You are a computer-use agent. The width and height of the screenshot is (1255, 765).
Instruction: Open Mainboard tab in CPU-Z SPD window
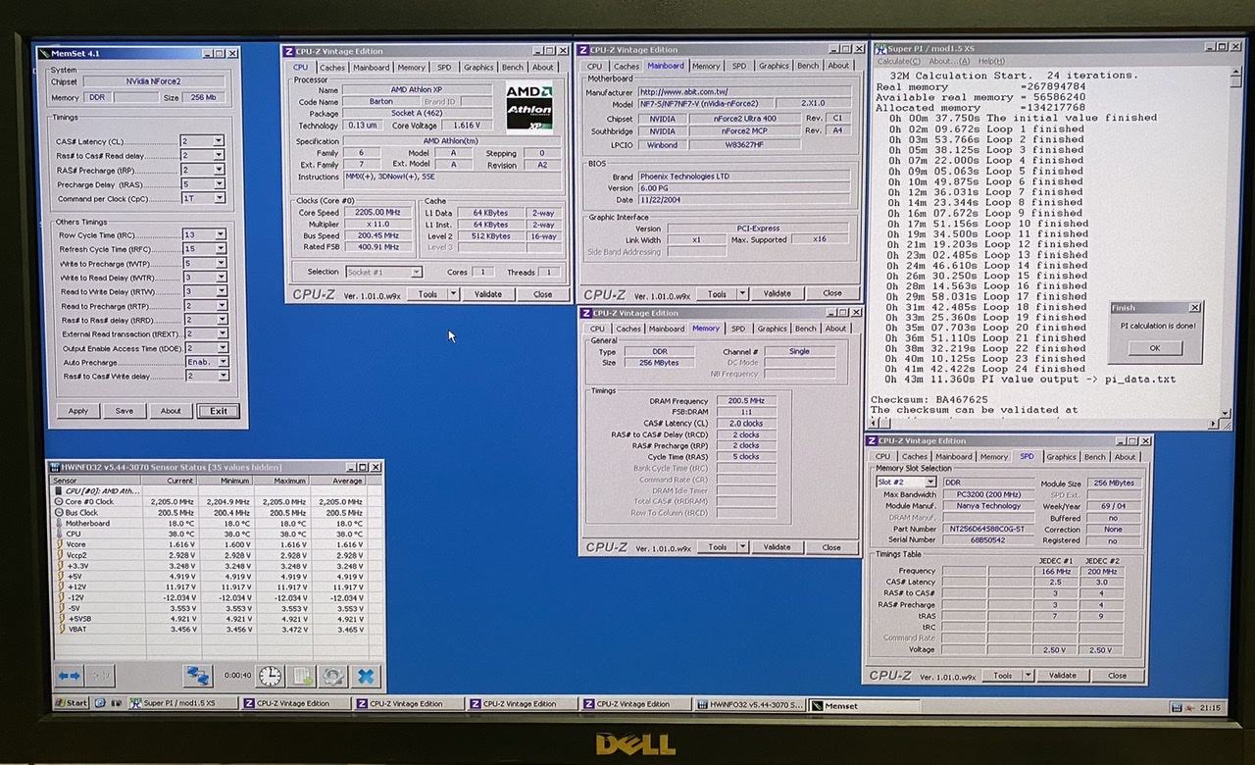(954, 457)
